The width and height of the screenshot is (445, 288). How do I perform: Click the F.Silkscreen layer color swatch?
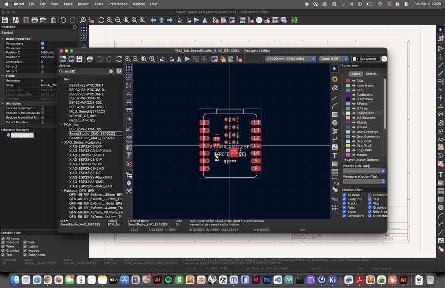348,113
